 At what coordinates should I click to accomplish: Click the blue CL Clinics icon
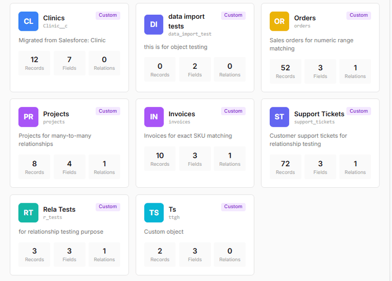pyautogui.click(x=28, y=21)
